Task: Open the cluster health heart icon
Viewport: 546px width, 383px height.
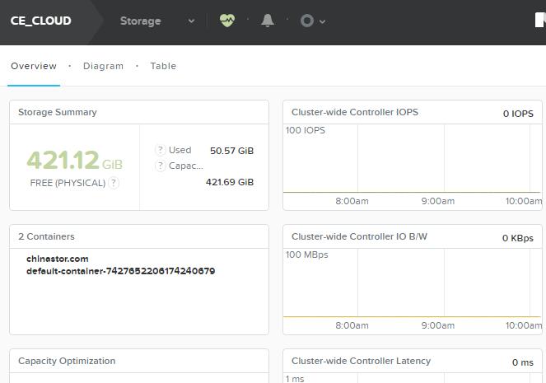Action: tap(227, 21)
